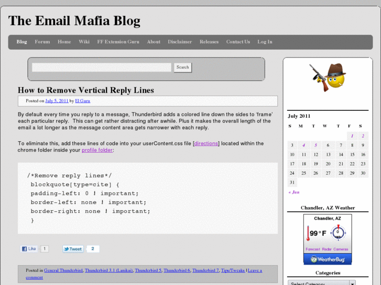This screenshot has width=381, height=285.
Task: Select calendar day 4 link
Action: tap(304, 145)
